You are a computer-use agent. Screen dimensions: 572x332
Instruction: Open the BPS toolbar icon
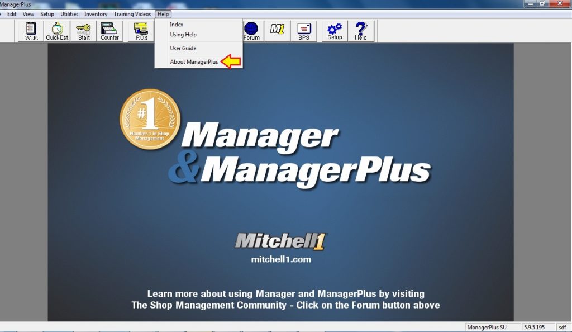click(x=304, y=31)
